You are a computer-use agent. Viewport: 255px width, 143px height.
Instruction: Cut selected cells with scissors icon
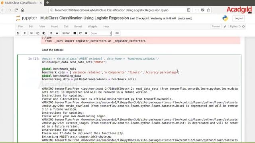(31, 33)
